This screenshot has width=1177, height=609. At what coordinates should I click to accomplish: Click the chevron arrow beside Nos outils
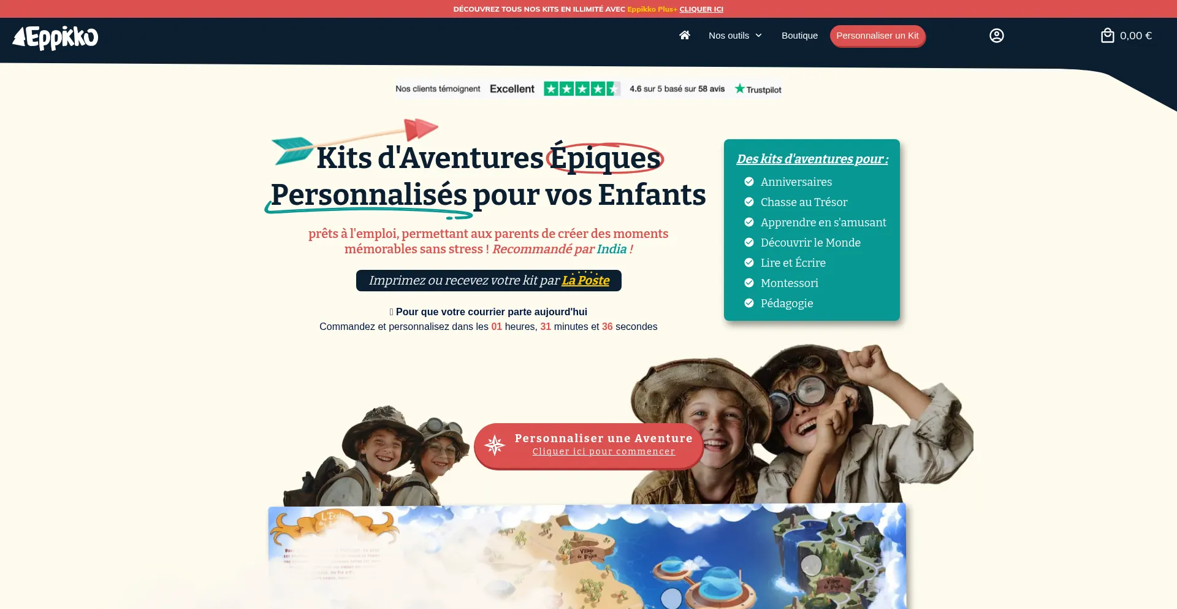[758, 36]
